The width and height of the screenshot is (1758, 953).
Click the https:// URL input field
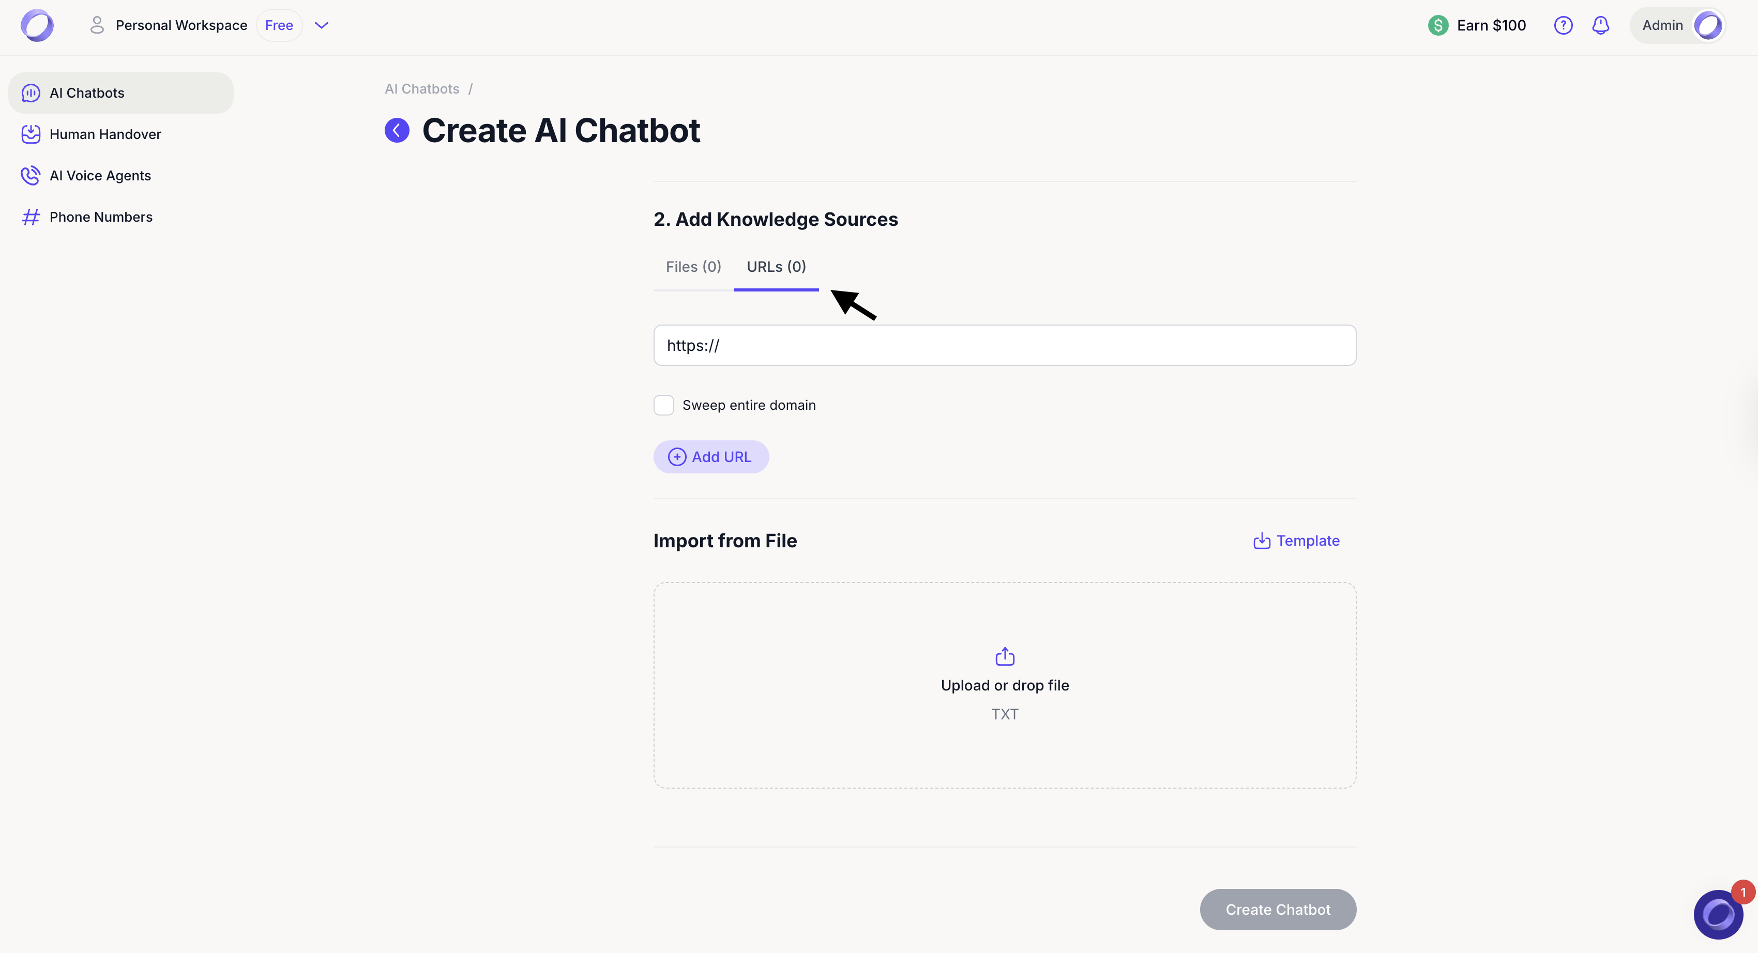1005,345
